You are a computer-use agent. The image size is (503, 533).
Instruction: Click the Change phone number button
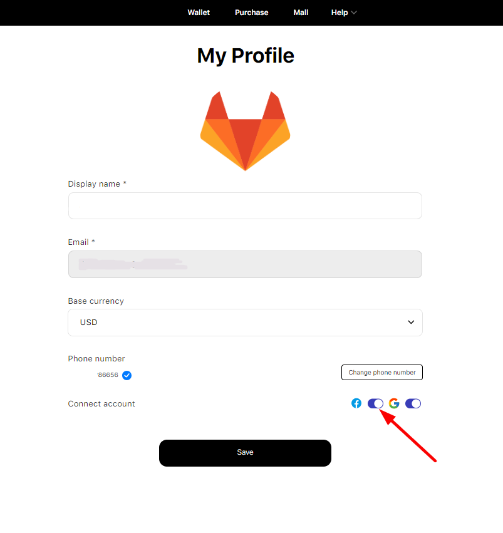[382, 372]
